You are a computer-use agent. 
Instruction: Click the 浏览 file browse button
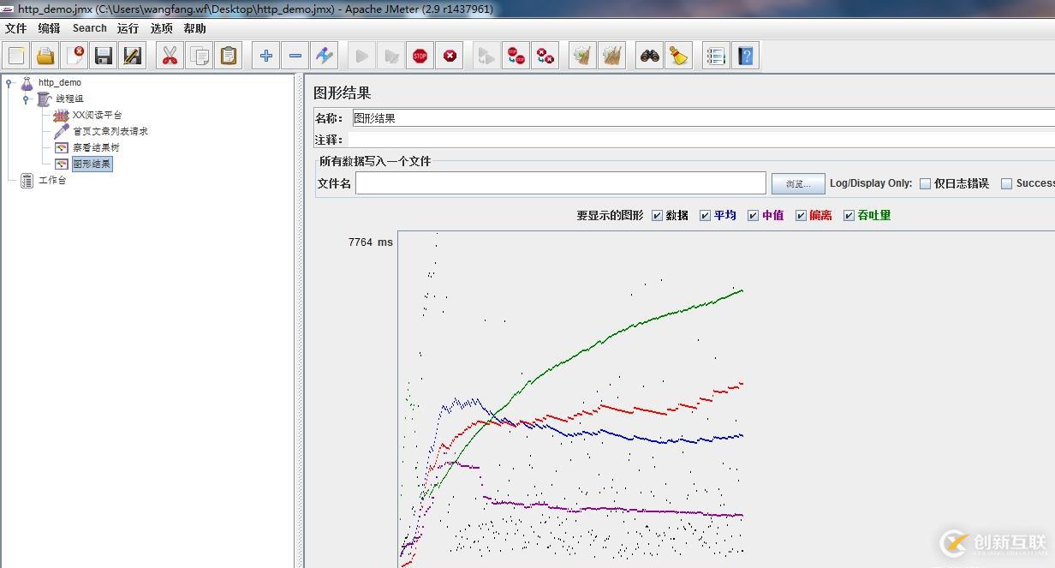(x=796, y=182)
